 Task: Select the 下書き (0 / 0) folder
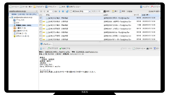click(x=20, y=28)
